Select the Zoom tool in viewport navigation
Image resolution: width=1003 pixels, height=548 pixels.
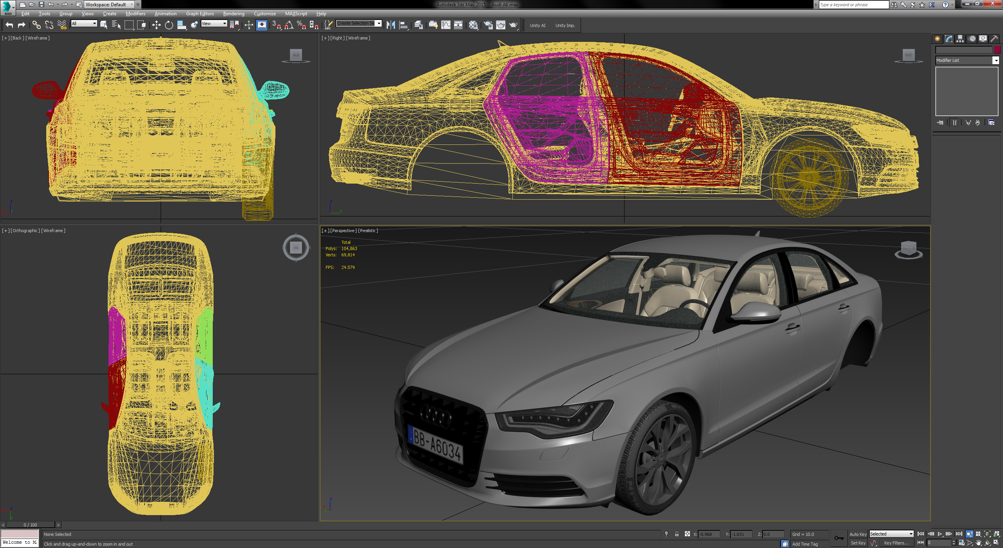pyautogui.click(x=969, y=534)
